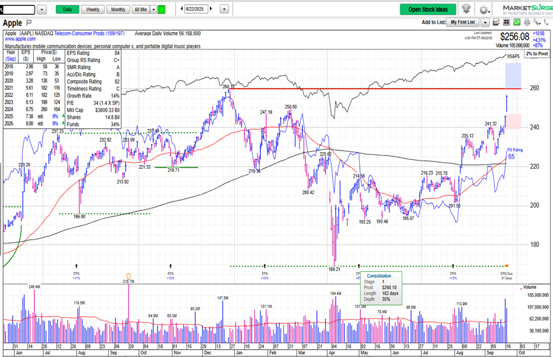This screenshot has height=357, width=553.
Task: Click the Volume 105,098,600 readout
Action: pos(513,45)
